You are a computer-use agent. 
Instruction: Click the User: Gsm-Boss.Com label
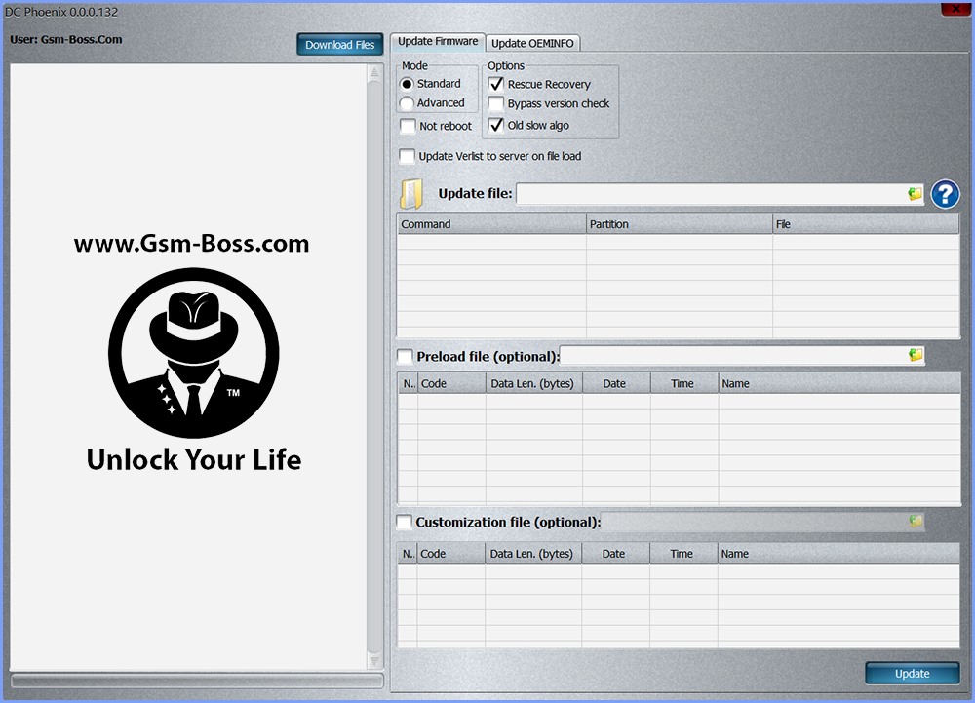pos(66,39)
